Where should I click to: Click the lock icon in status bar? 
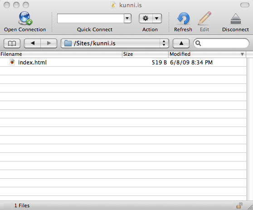tap(239, 205)
